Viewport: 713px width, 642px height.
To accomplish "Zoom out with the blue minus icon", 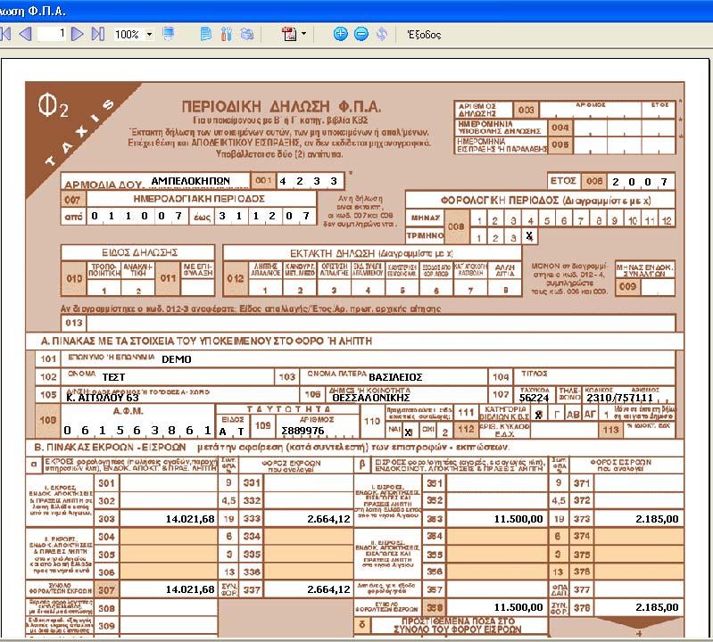I will tap(361, 34).
